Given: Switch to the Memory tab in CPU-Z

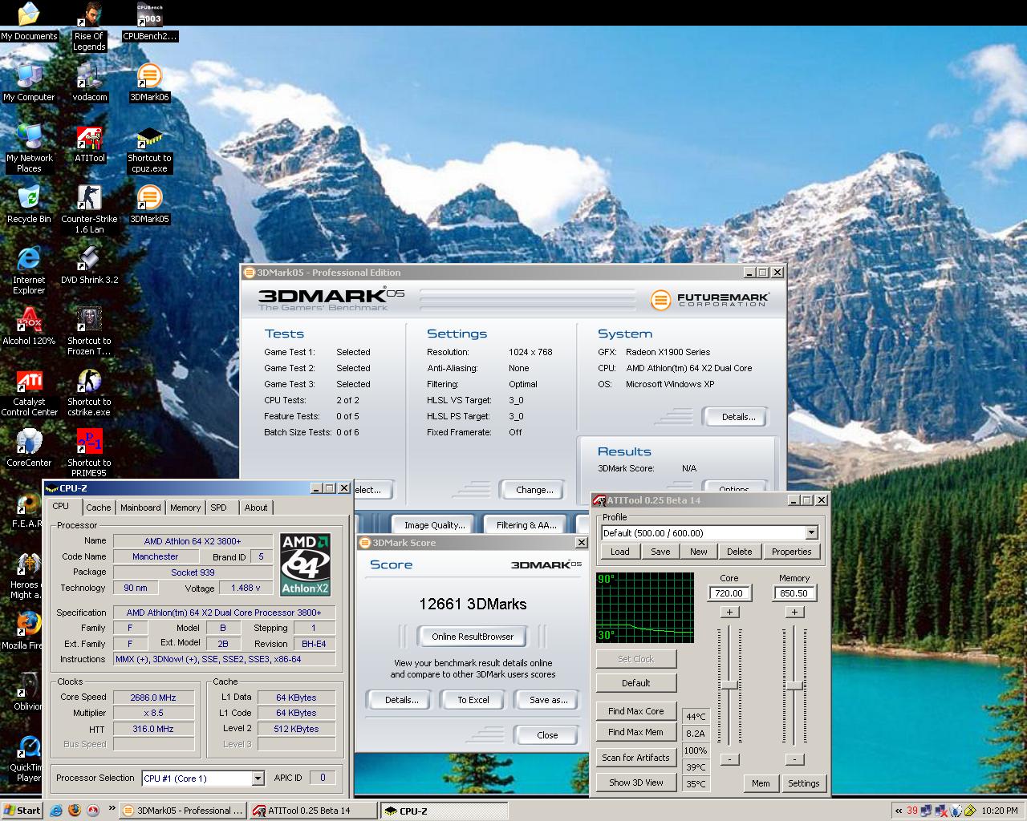Looking at the screenshot, I should [185, 508].
